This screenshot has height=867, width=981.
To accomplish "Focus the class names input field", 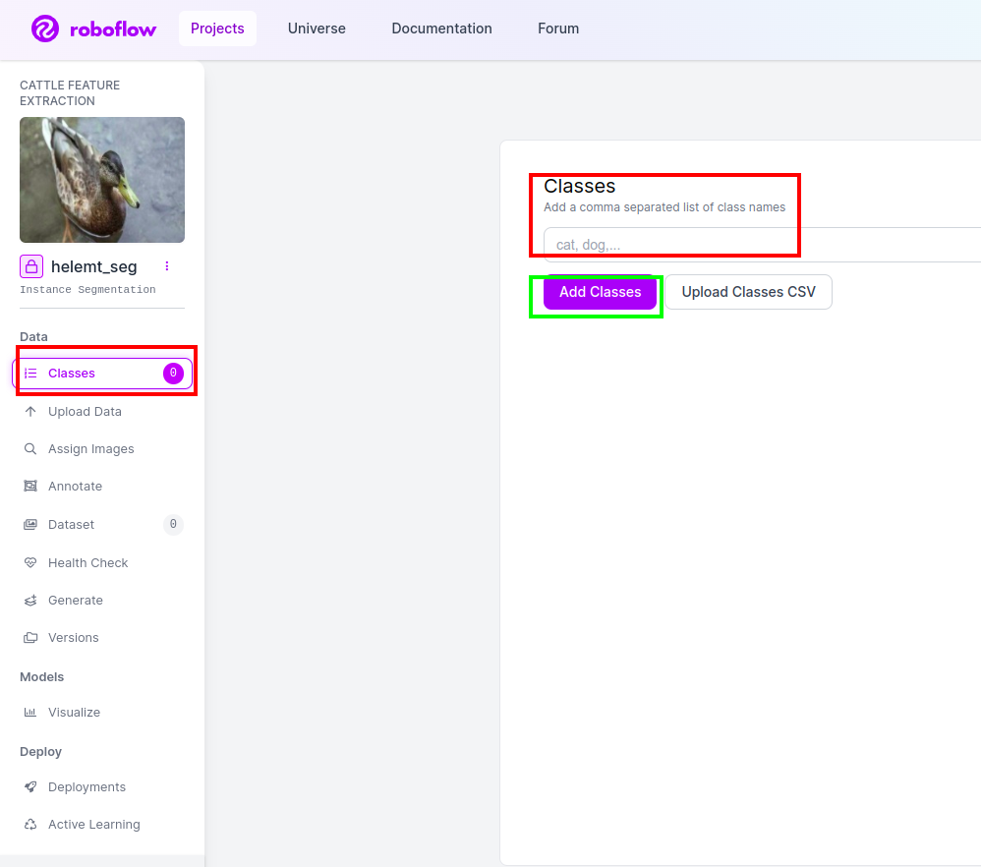I will [x=762, y=245].
